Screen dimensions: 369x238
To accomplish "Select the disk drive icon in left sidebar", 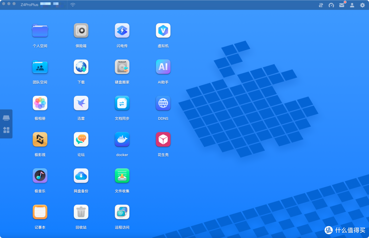I will click(x=6, y=118).
